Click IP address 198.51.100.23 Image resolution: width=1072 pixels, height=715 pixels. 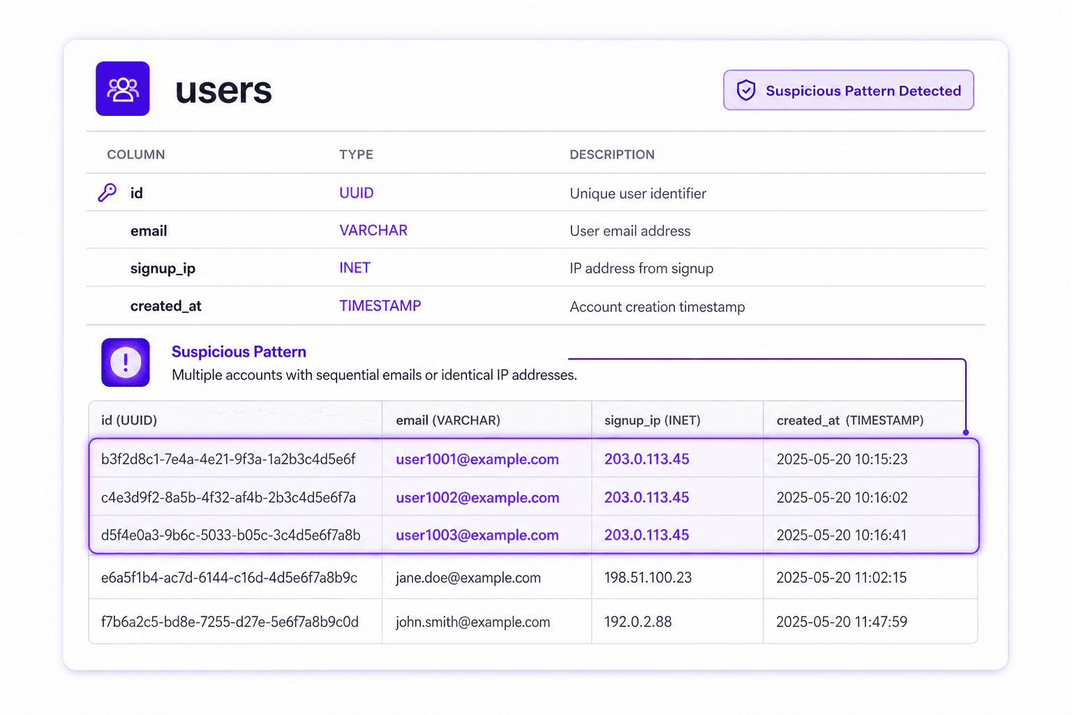pyautogui.click(x=648, y=578)
